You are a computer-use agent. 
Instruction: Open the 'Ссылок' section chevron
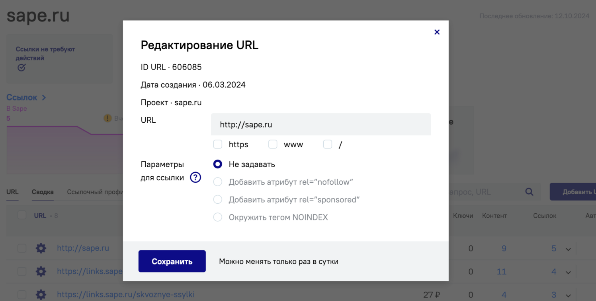pos(44,98)
